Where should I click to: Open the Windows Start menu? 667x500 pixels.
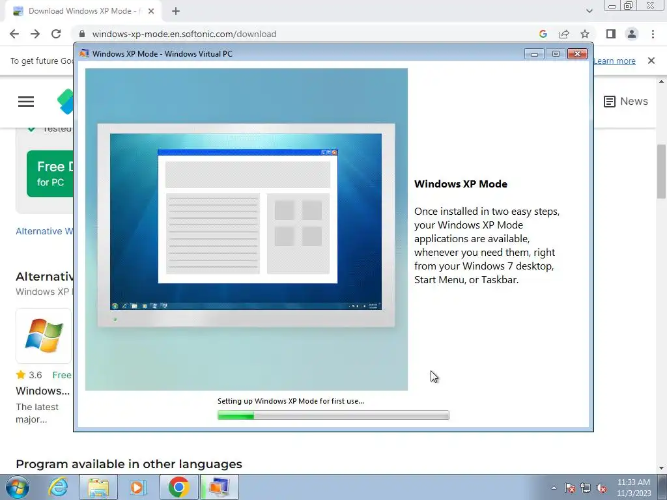tap(18, 487)
